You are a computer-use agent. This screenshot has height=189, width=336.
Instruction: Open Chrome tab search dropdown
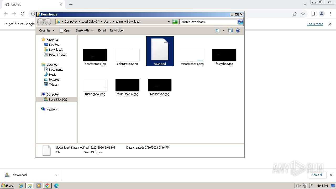click(304, 4)
